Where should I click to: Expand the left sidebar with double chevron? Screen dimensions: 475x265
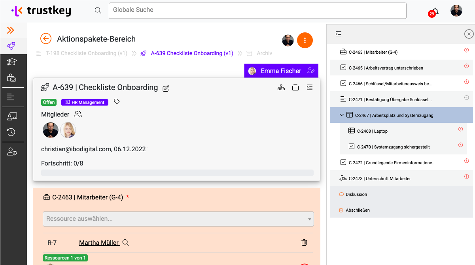(11, 30)
